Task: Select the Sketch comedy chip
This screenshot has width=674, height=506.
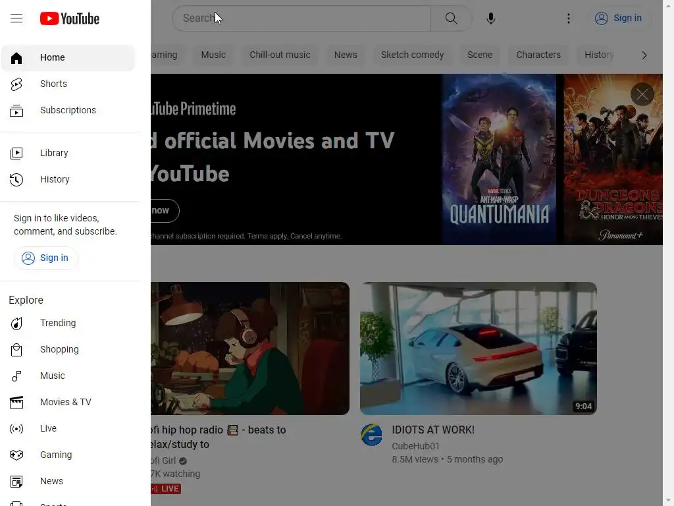Action: pos(412,55)
